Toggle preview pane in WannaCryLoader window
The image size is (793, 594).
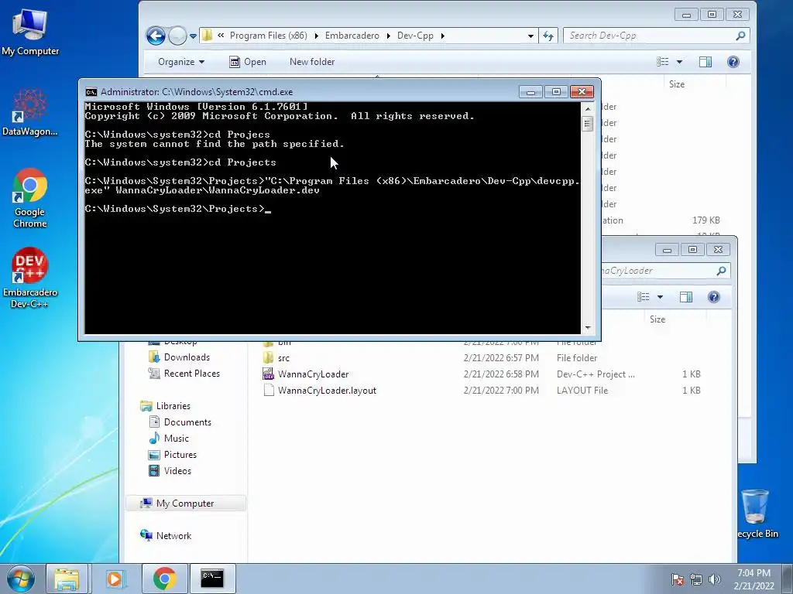[686, 297]
